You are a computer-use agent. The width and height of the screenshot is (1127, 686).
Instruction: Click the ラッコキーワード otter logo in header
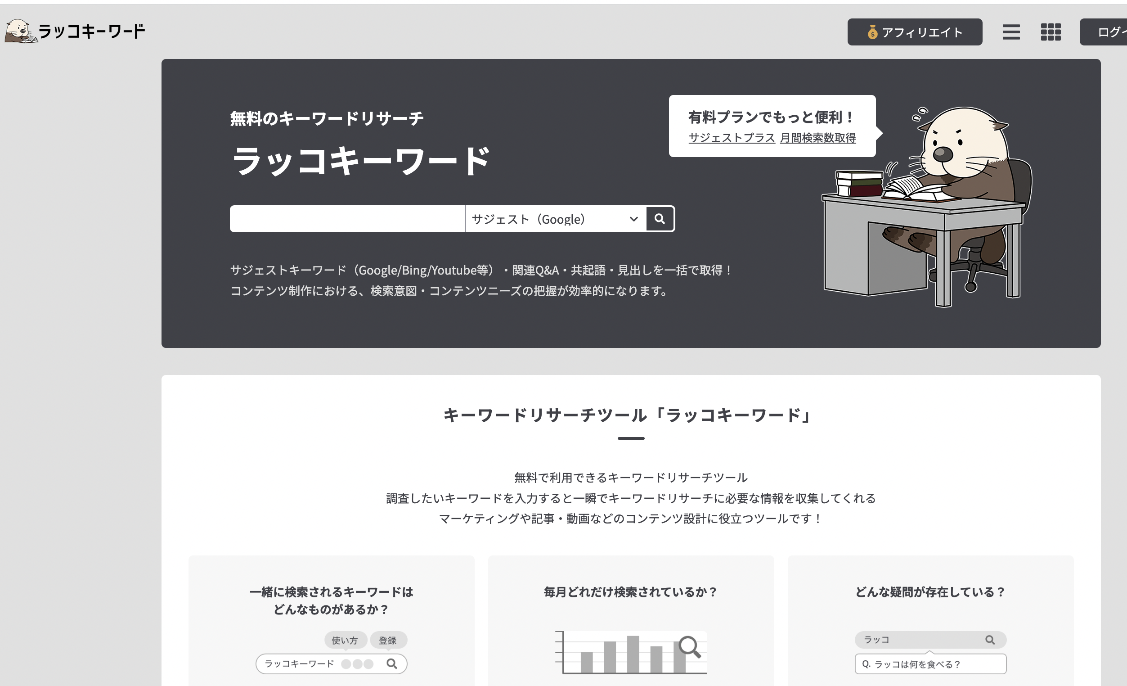(75, 31)
